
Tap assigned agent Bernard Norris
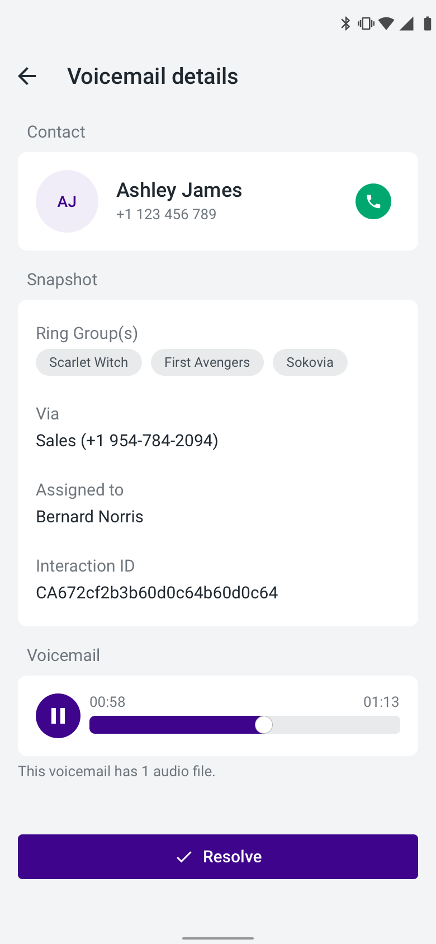pos(89,517)
